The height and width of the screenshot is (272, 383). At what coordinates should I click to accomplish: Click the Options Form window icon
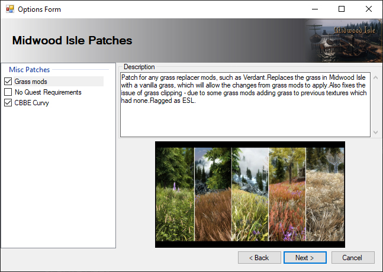click(10, 9)
